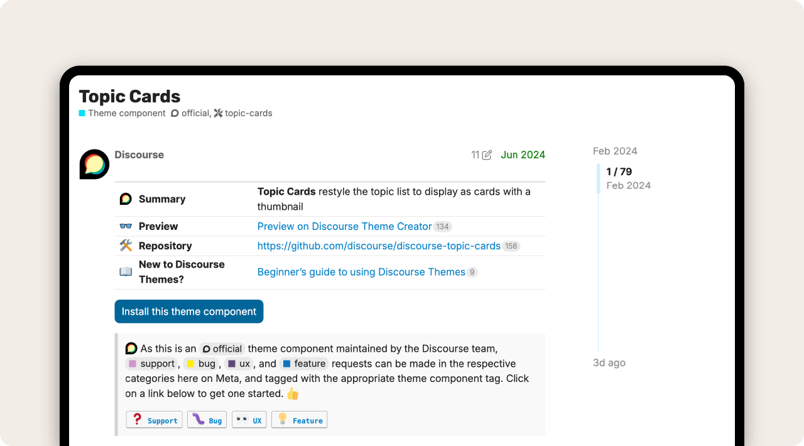Open the Beginner's guide to using Discourse Themes
Viewport: 804px width, 446px height.
click(361, 271)
